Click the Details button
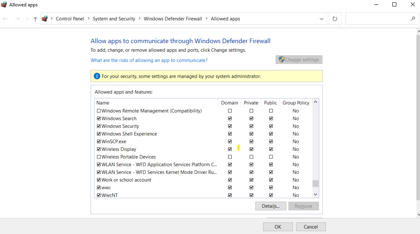The width and height of the screenshot is (420, 234). pos(271,206)
